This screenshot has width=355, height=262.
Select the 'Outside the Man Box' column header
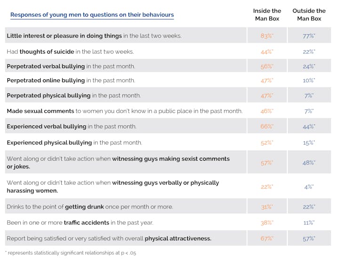click(309, 15)
